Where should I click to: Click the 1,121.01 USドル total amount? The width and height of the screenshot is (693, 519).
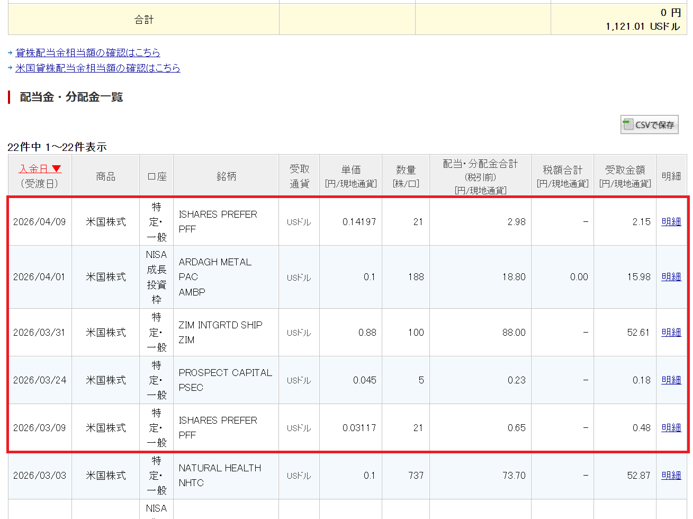click(642, 26)
